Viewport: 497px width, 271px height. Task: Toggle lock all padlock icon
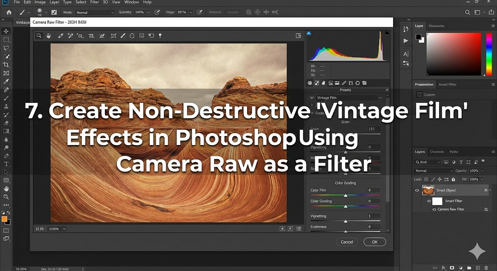453,179
